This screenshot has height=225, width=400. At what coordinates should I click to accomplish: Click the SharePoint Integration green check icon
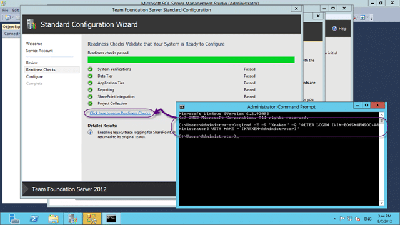click(90, 96)
